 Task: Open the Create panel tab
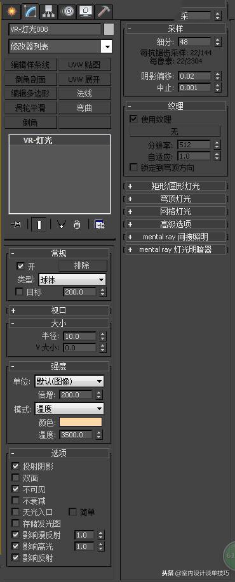(x=11, y=11)
